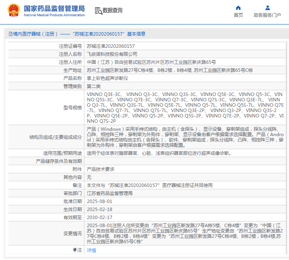Open the 政务服务门户 navigation label

click(x=267, y=15)
